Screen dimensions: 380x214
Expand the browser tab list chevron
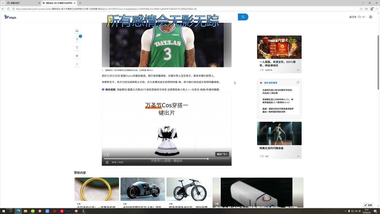click(3, 3)
